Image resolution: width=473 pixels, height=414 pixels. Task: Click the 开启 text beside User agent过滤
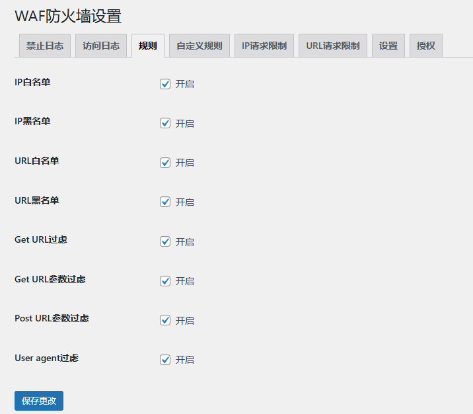pyautogui.click(x=185, y=360)
